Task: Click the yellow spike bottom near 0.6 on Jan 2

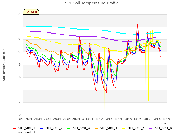Action: tap(105, 110)
